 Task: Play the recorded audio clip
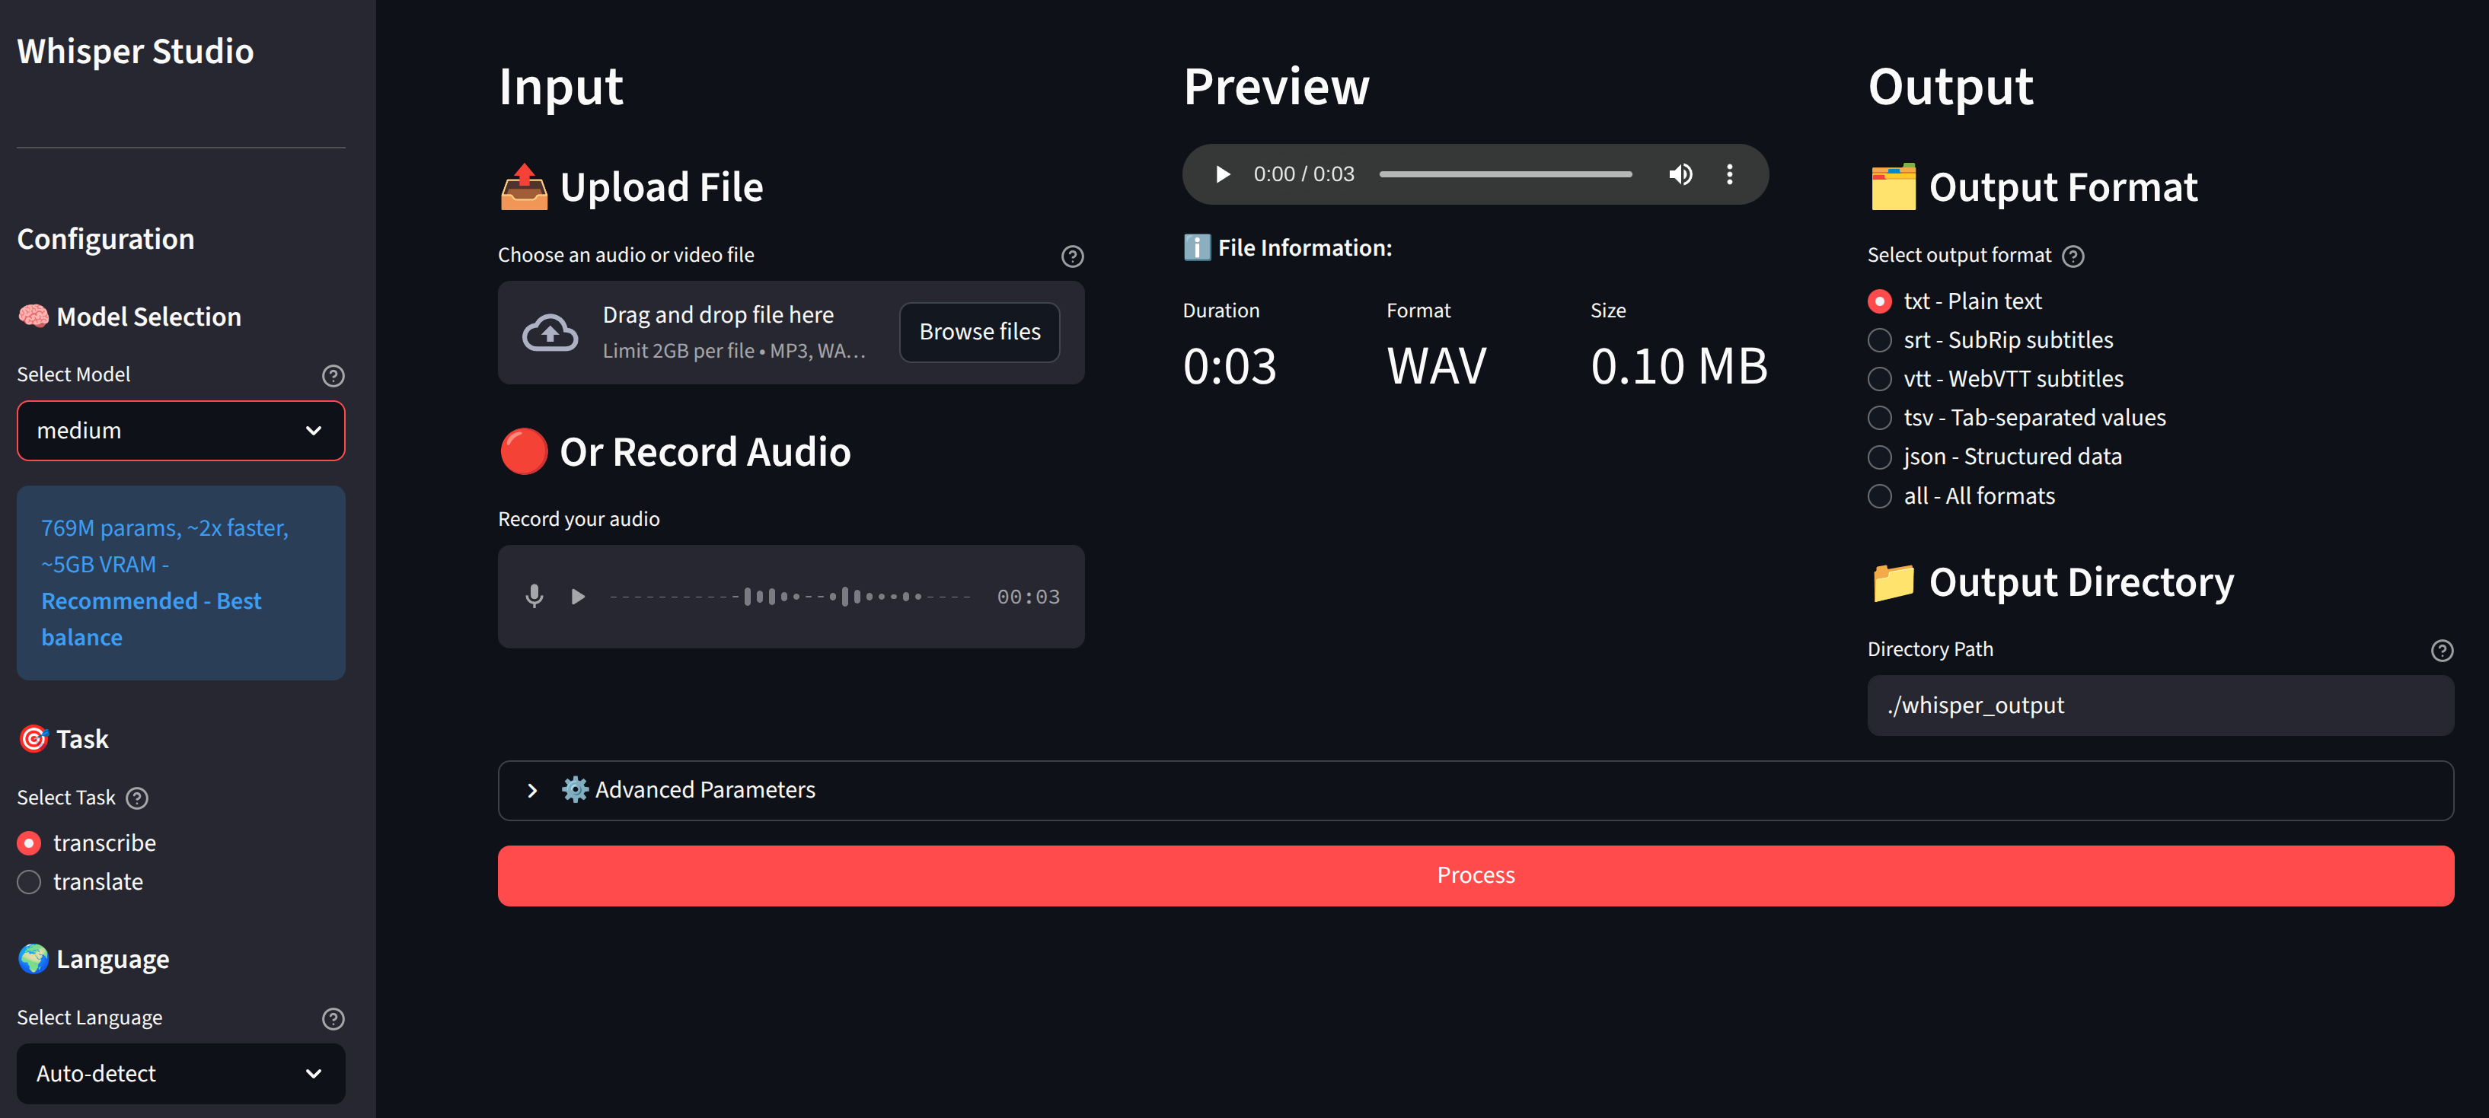pyautogui.click(x=578, y=597)
